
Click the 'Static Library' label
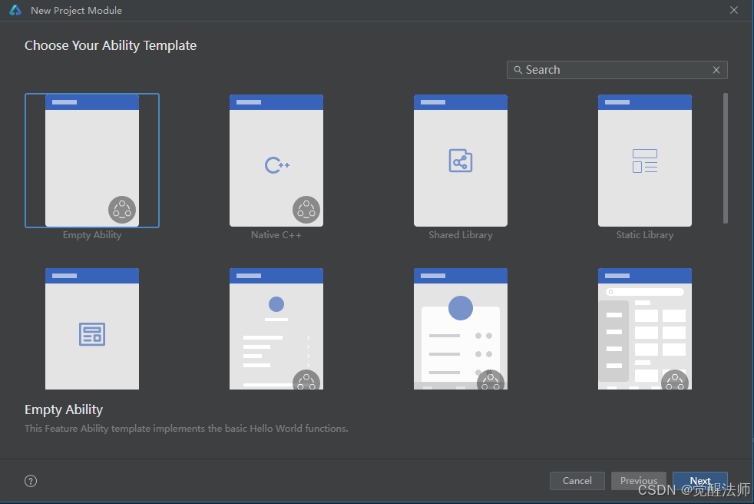coord(645,235)
